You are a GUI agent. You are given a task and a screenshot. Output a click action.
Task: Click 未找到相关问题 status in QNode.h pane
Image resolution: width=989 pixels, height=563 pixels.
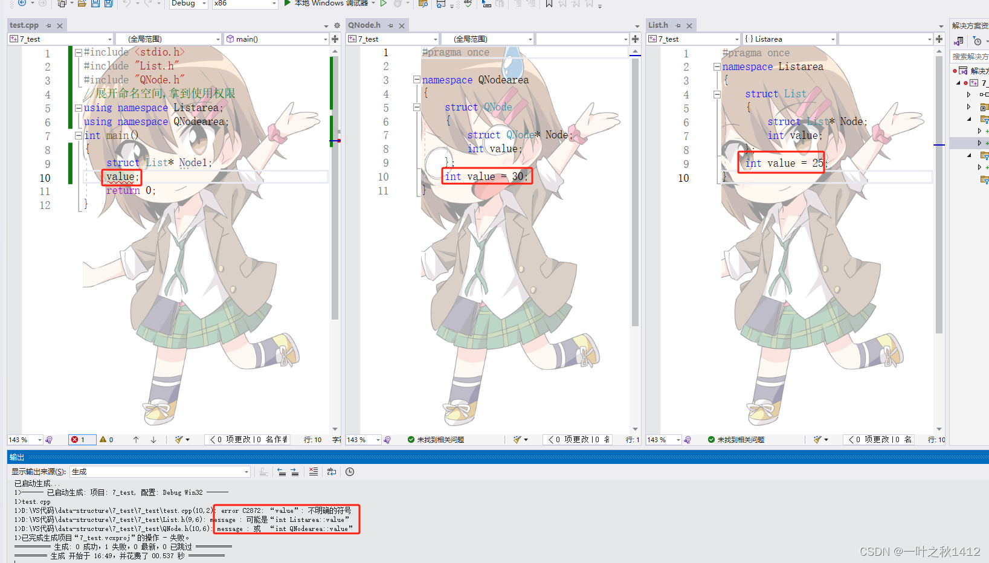pos(436,440)
